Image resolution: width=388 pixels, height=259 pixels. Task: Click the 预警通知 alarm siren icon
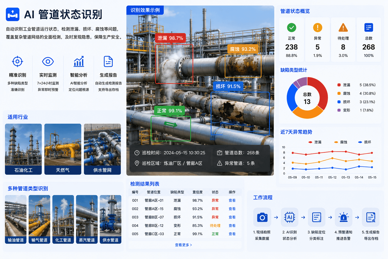pyautogui.click(x=344, y=217)
